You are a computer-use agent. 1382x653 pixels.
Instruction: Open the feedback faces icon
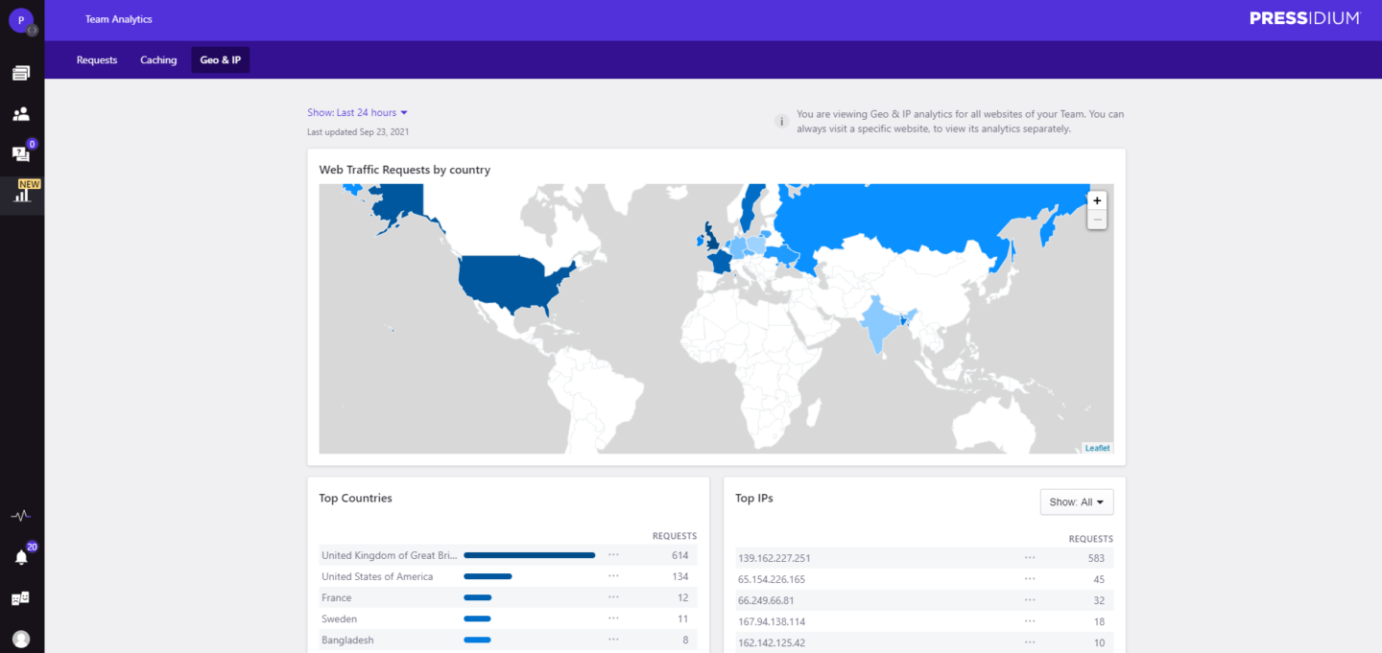click(21, 598)
